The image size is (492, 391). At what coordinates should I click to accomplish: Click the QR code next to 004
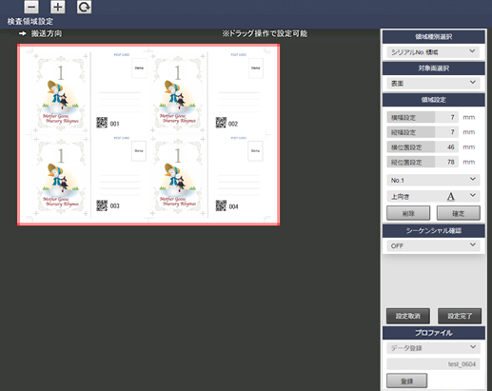tap(221, 205)
